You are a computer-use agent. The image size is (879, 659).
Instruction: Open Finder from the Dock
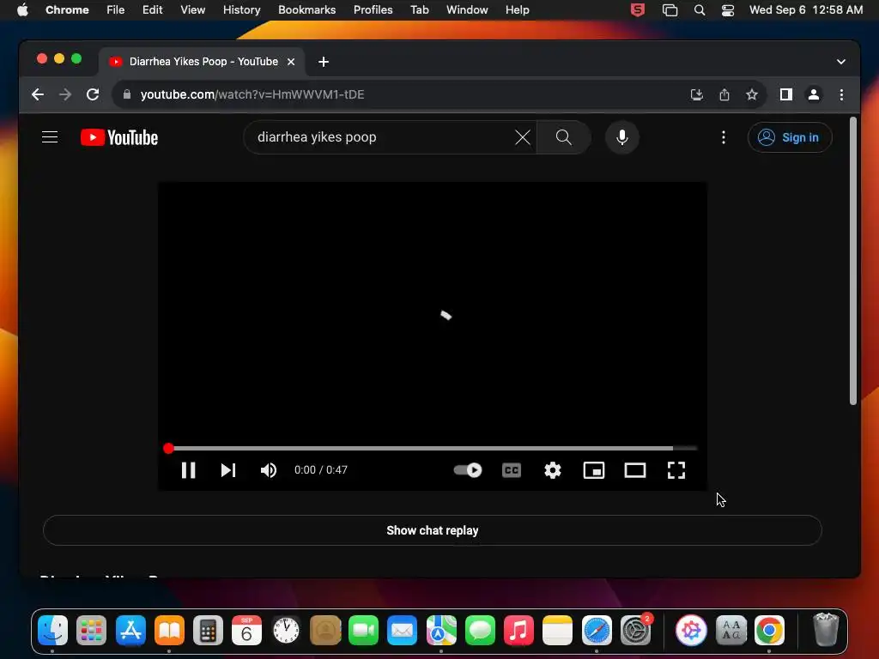point(52,631)
